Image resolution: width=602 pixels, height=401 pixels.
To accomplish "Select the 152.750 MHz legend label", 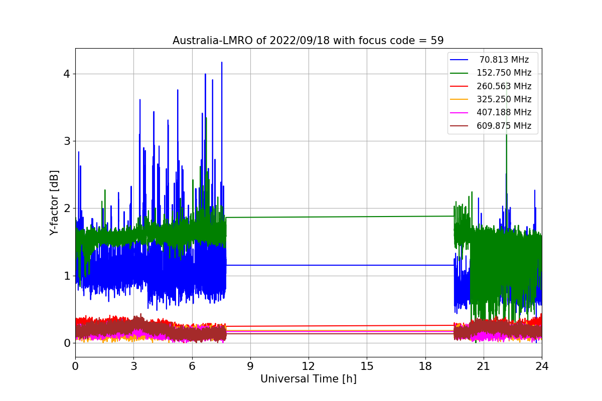I will tap(504, 73).
